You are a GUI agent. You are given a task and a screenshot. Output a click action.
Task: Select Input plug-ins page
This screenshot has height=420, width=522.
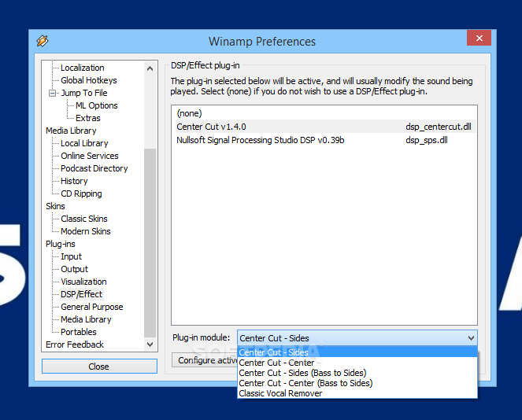coord(71,256)
